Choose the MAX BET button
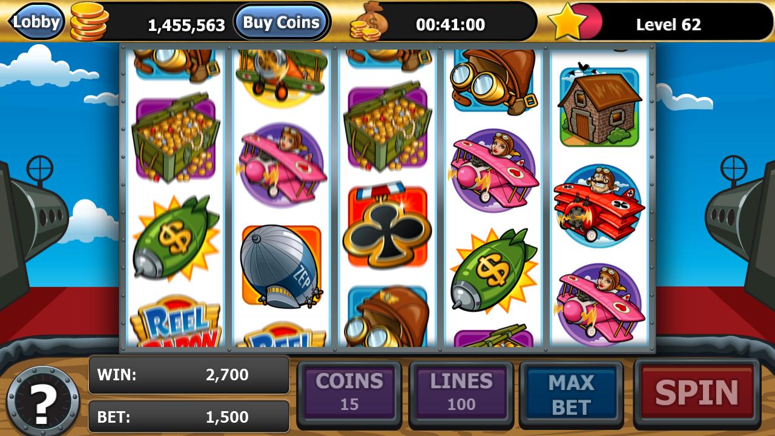 coord(571,394)
